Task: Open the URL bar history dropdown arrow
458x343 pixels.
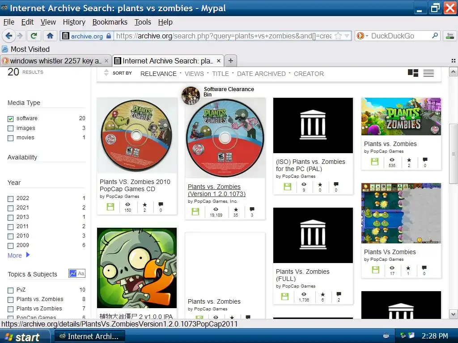Action: [x=347, y=36]
